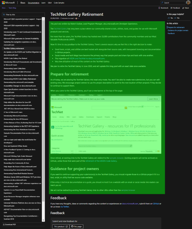
Task: Click the Docs breadcrumb link
Action: (x=3, y=8)
